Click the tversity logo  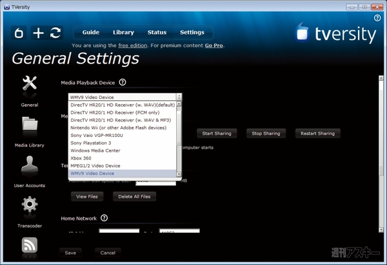335,33
